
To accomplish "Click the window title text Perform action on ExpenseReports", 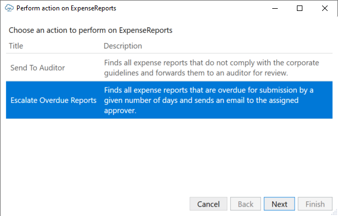I will click(66, 8).
